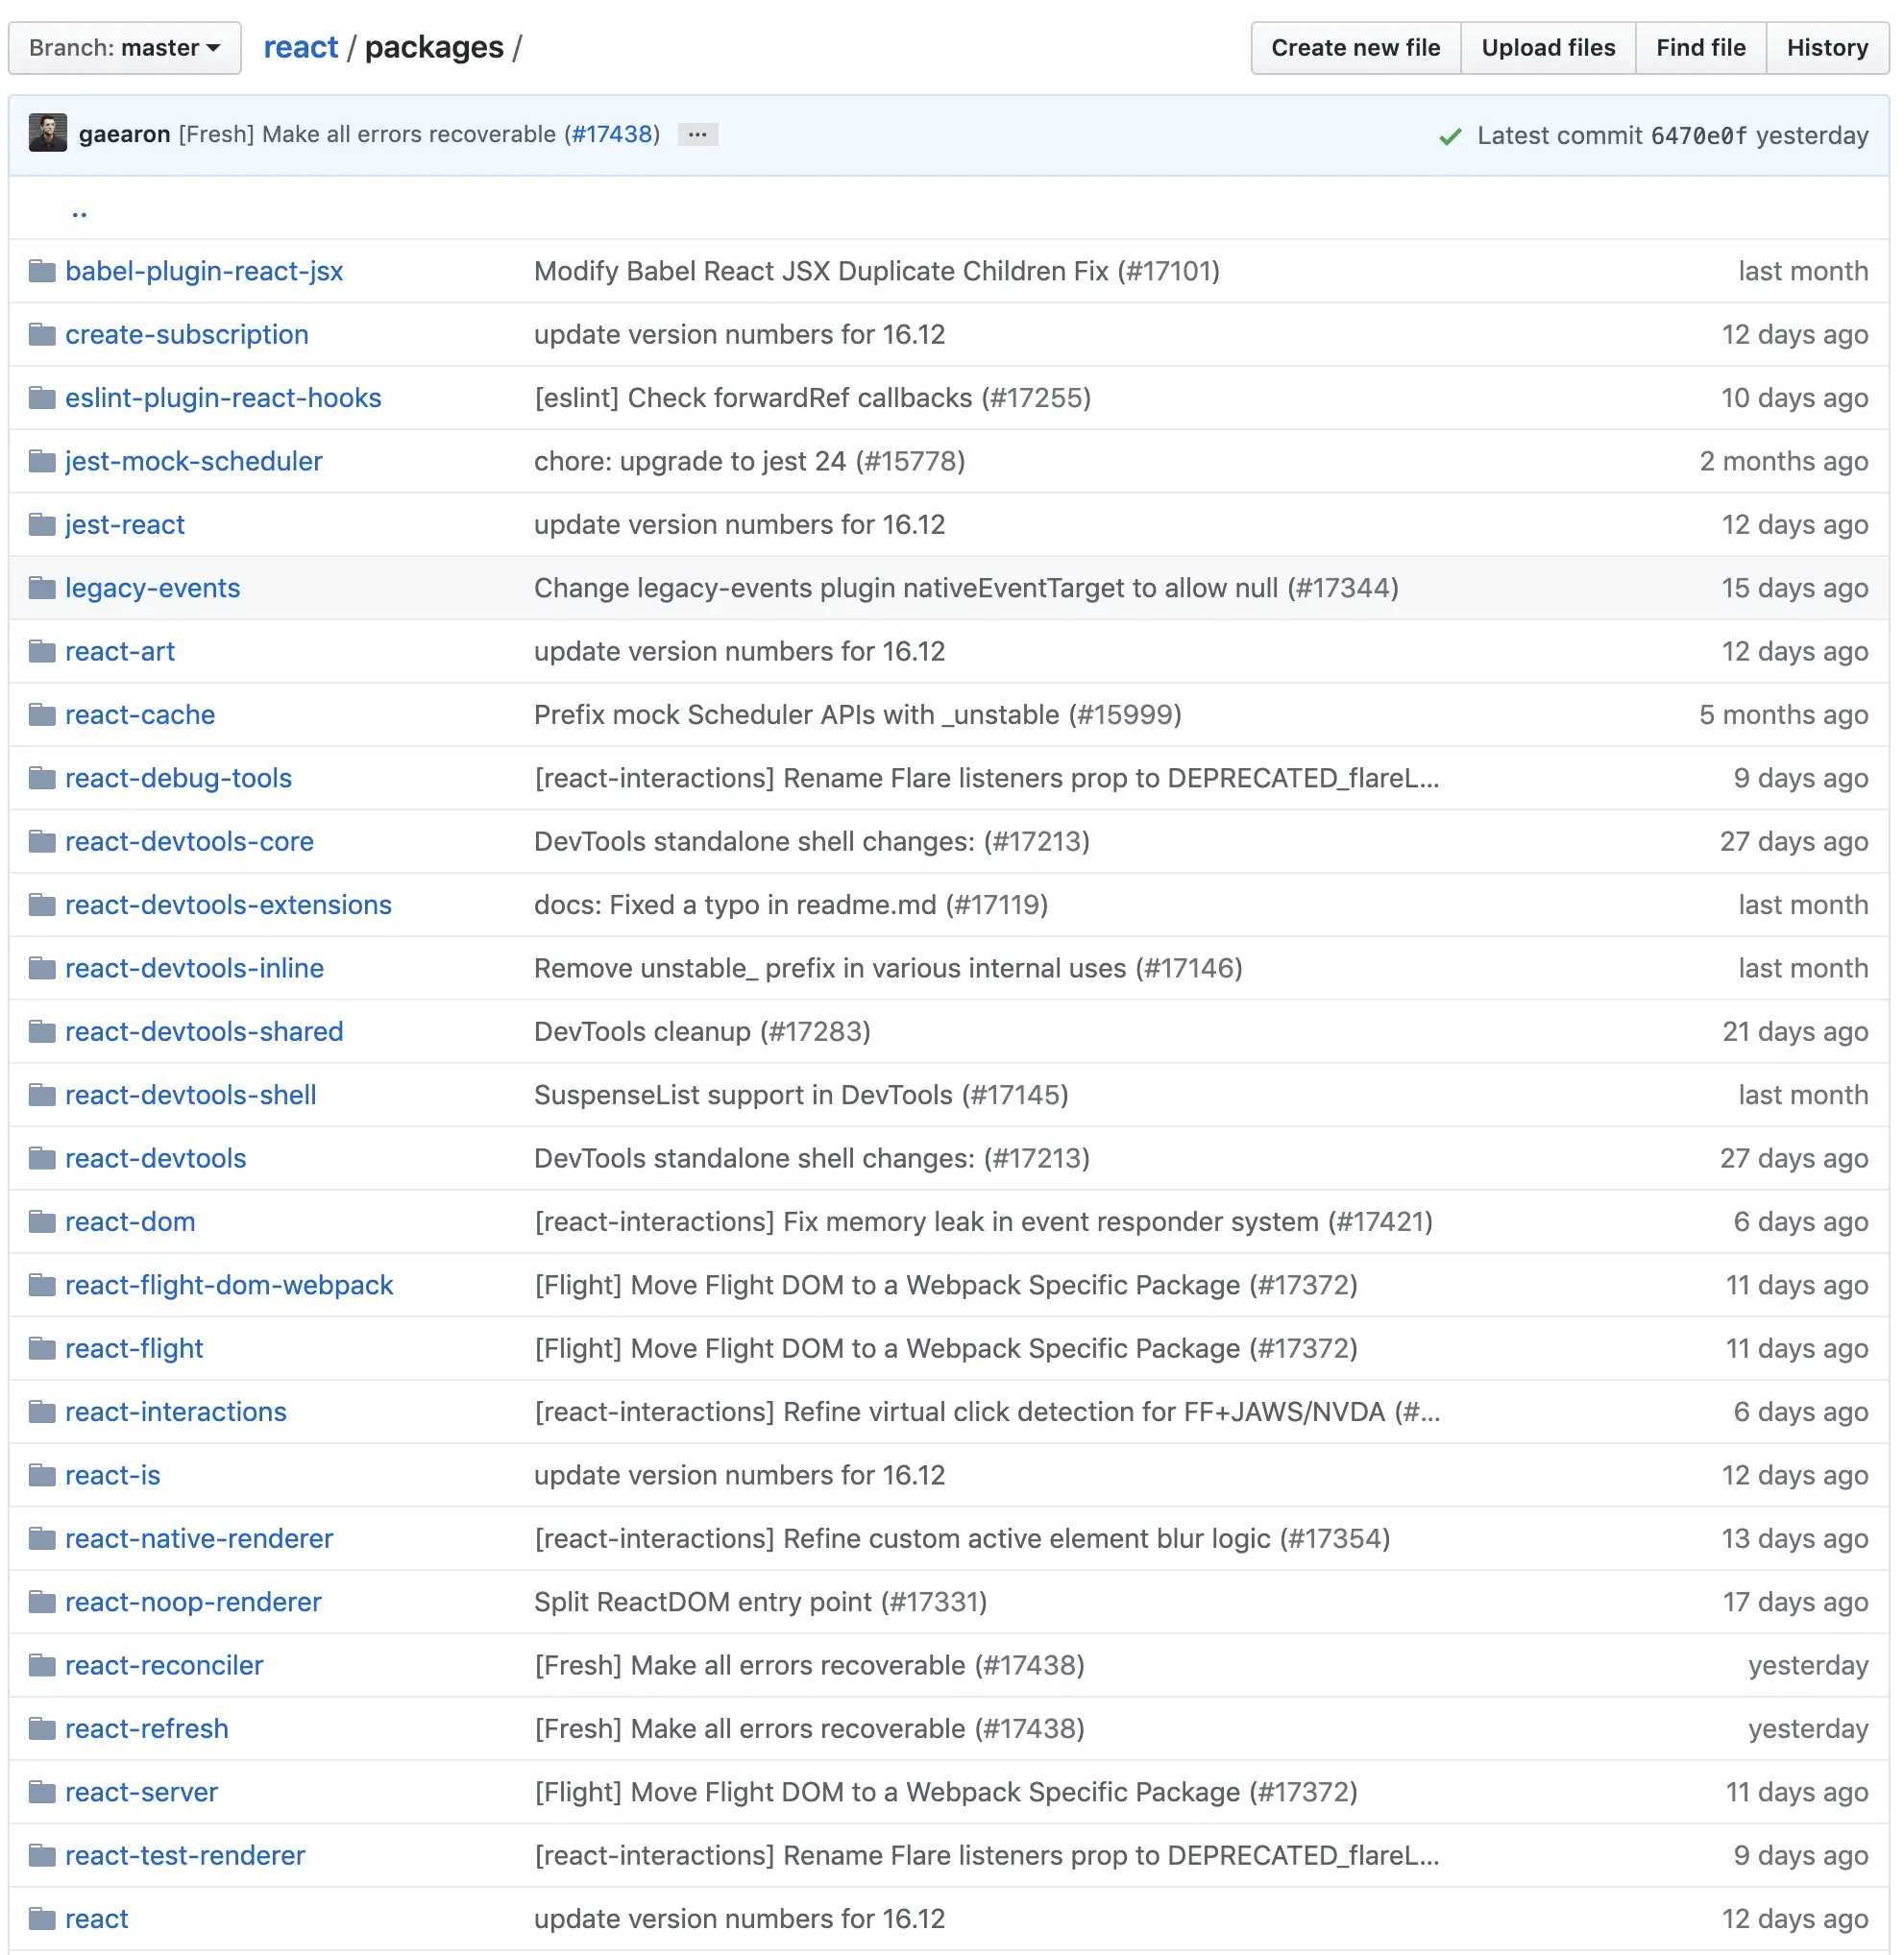Click the folder icon next to react-reconciler
Viewport: 1904px width, 1955px height.
click(42, 1665)
